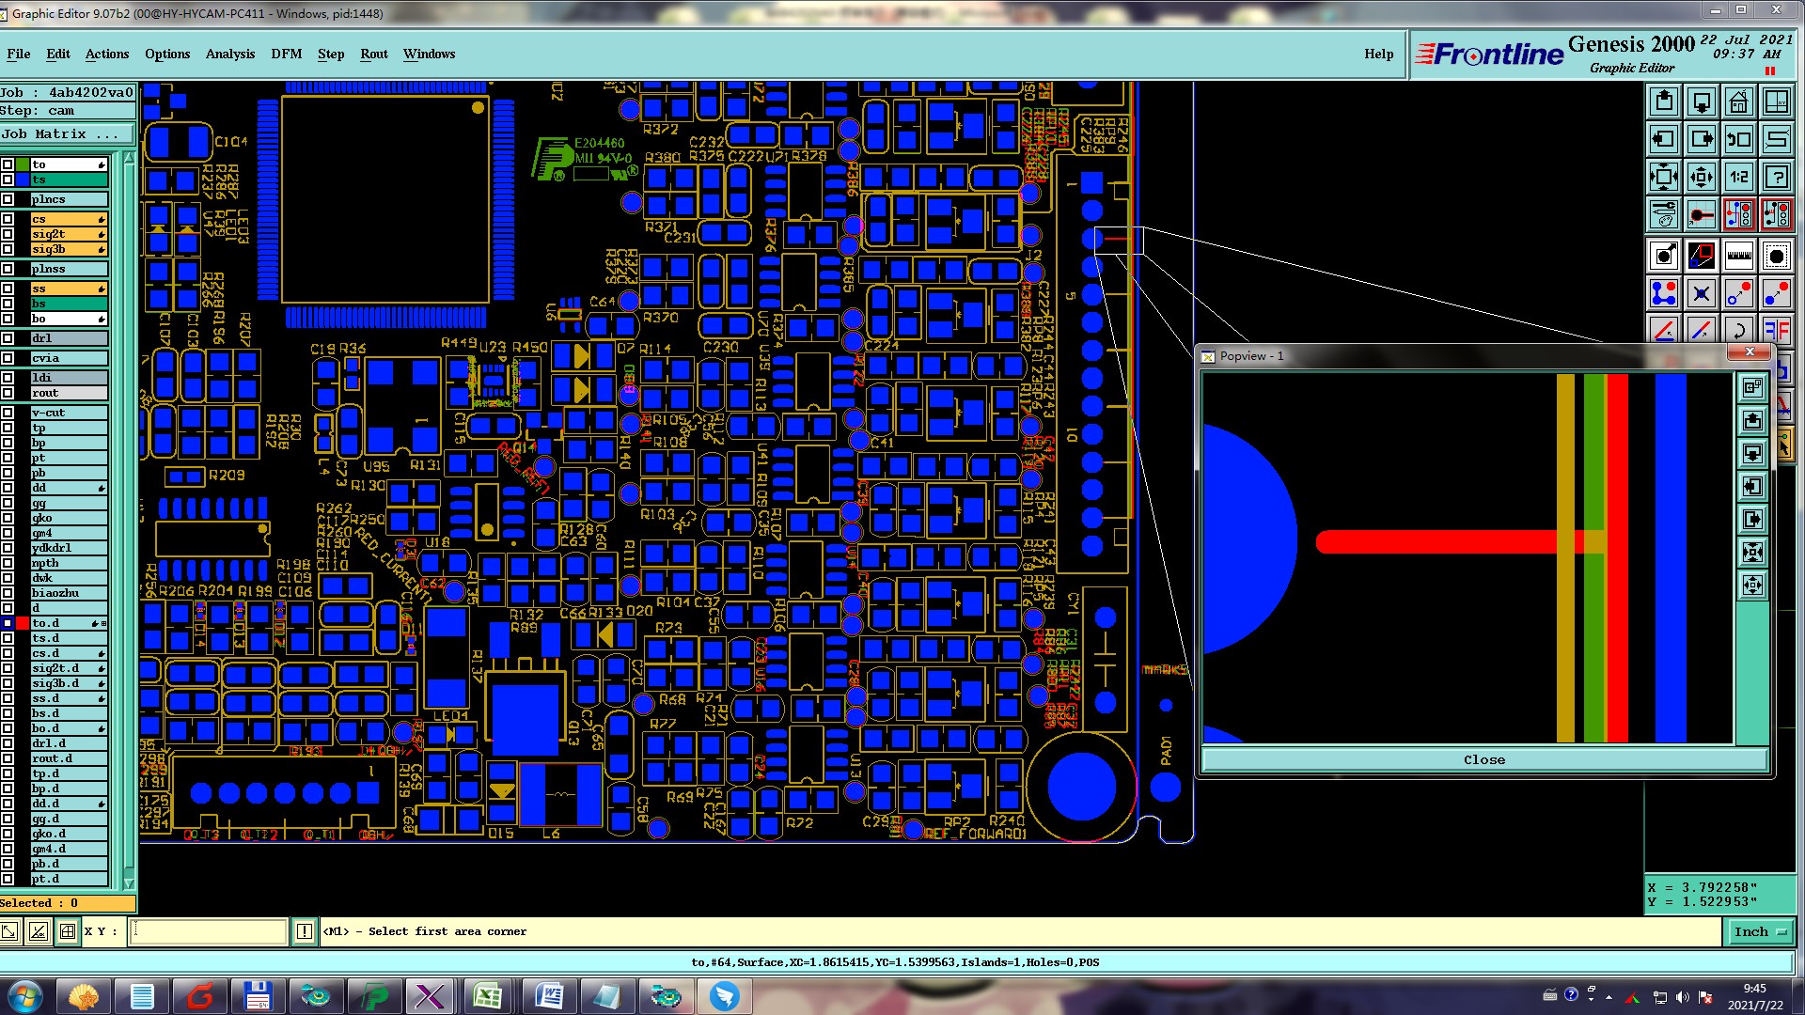Screen dimensions: 1805x1015
Task: Open the wrench and palette settings icon
Action: click(x=1663, y=215)
